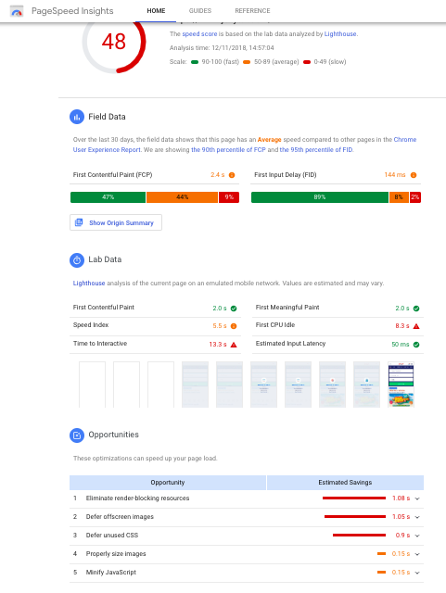Screen dimensions: 446x593
Task: Click the Opportunities section icon
Action: pyautogui.click(x=77, y=435)
